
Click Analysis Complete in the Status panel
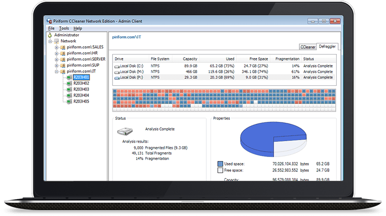click(160, 129)
